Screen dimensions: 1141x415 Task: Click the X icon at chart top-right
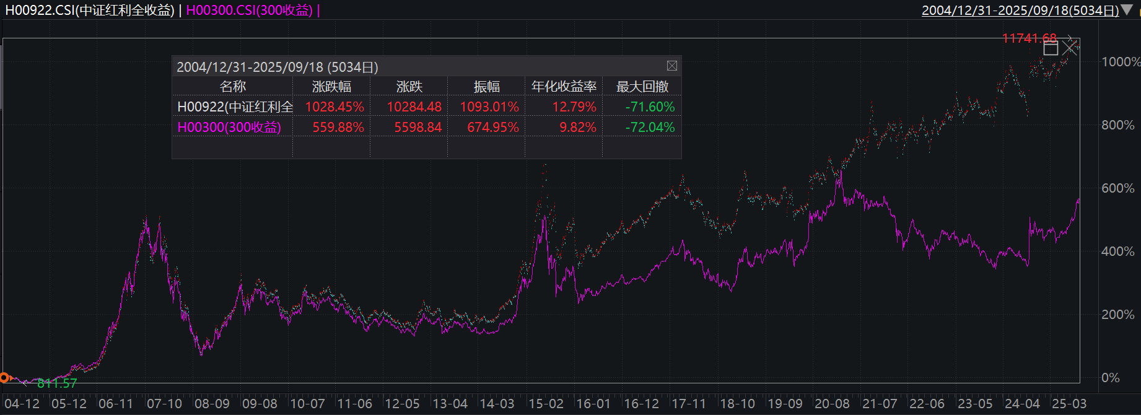click(x=1070, y=48)
